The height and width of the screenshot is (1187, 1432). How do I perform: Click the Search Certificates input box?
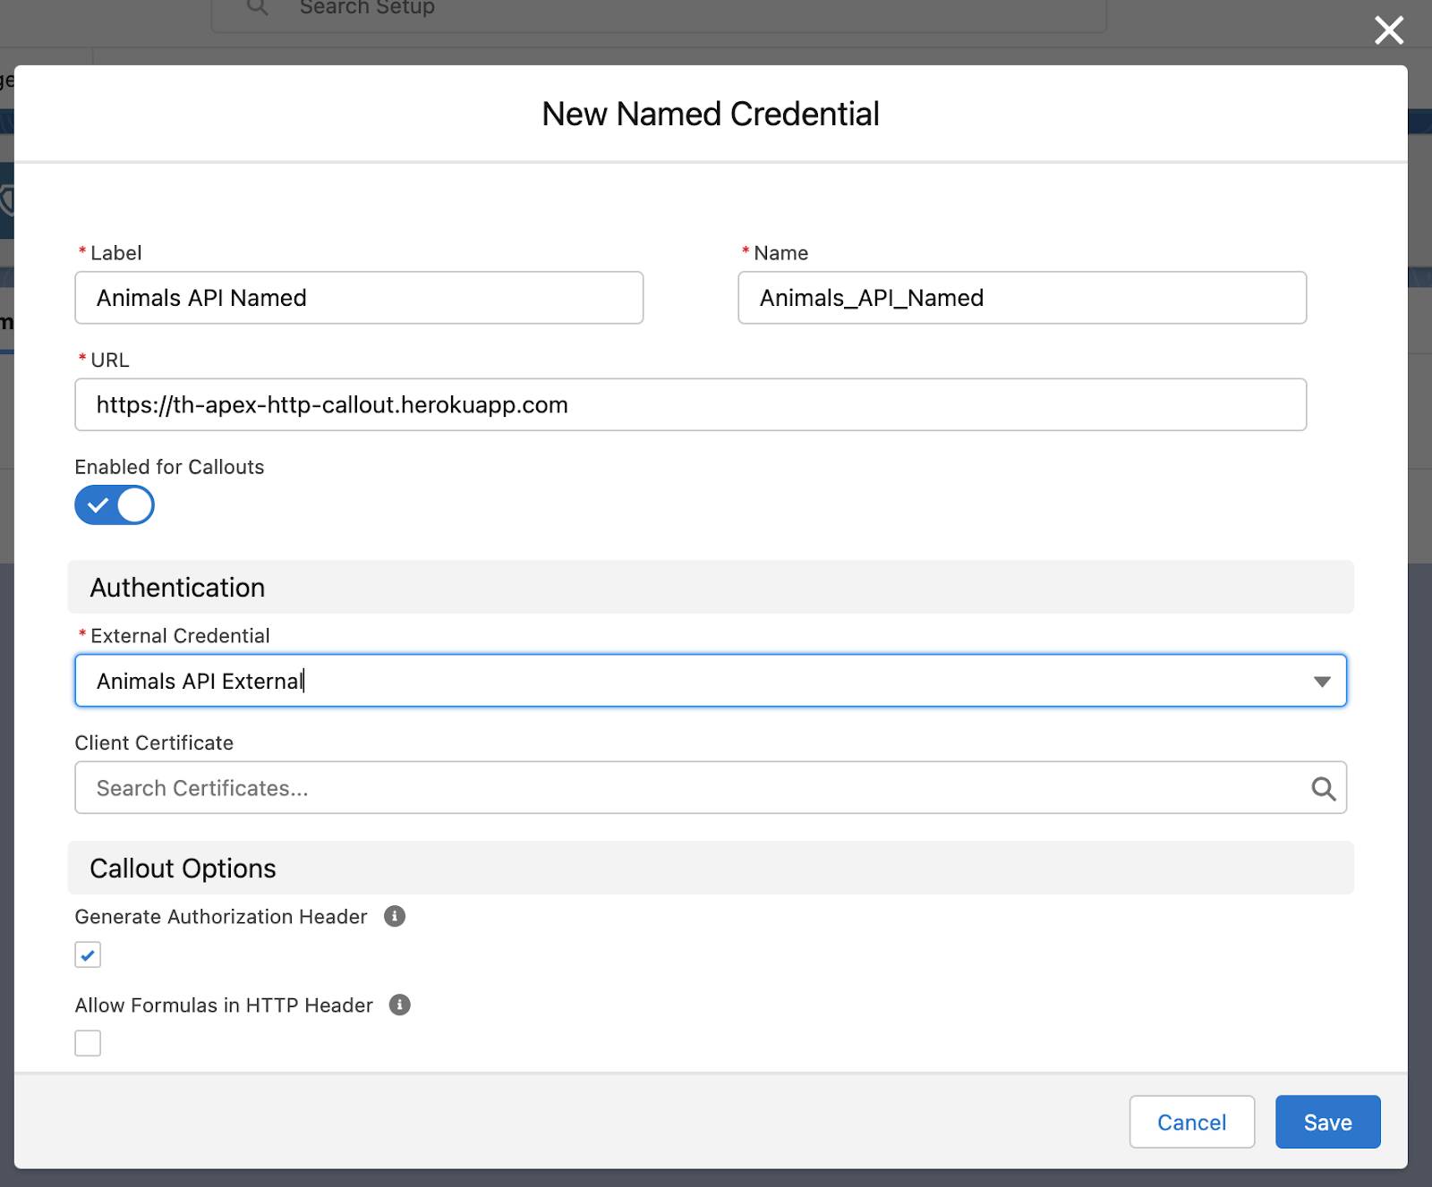tap(626, 788)
